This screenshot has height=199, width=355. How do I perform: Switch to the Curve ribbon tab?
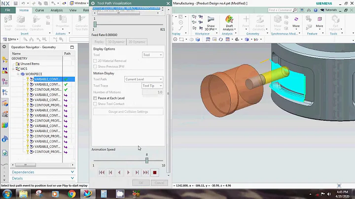39,10
